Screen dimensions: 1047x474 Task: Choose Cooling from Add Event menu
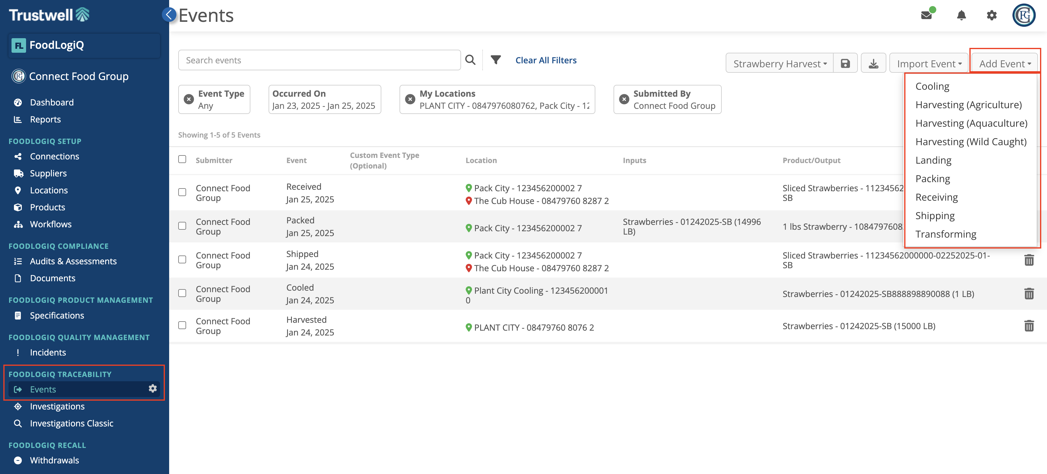pyautogui.click(x=932, y=86)
